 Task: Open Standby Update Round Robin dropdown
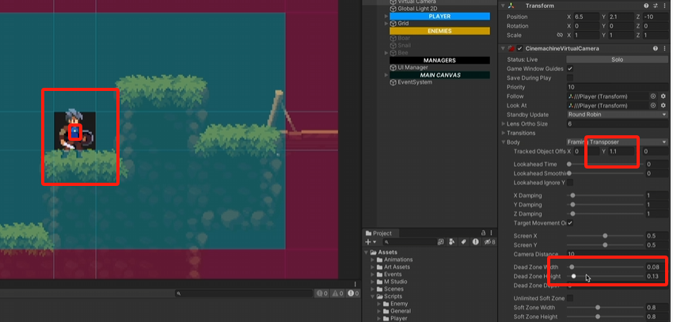point(618,115)
